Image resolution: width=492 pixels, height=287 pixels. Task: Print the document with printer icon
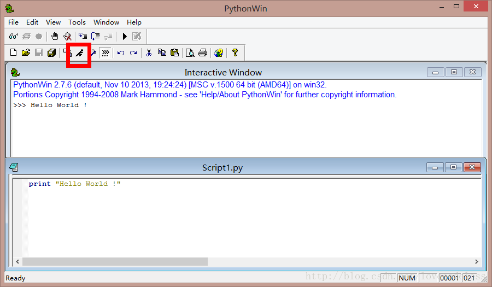203,52
